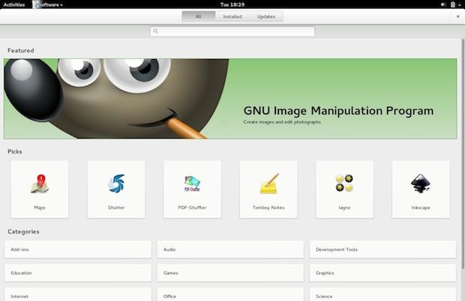Open the Internet category

coord(78,294)
